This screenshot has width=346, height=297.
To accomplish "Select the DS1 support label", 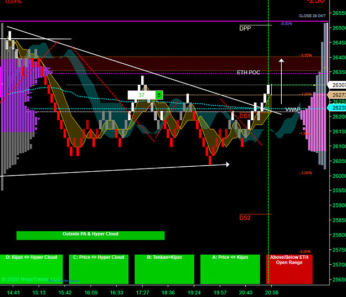I will (x=245, y=116).
